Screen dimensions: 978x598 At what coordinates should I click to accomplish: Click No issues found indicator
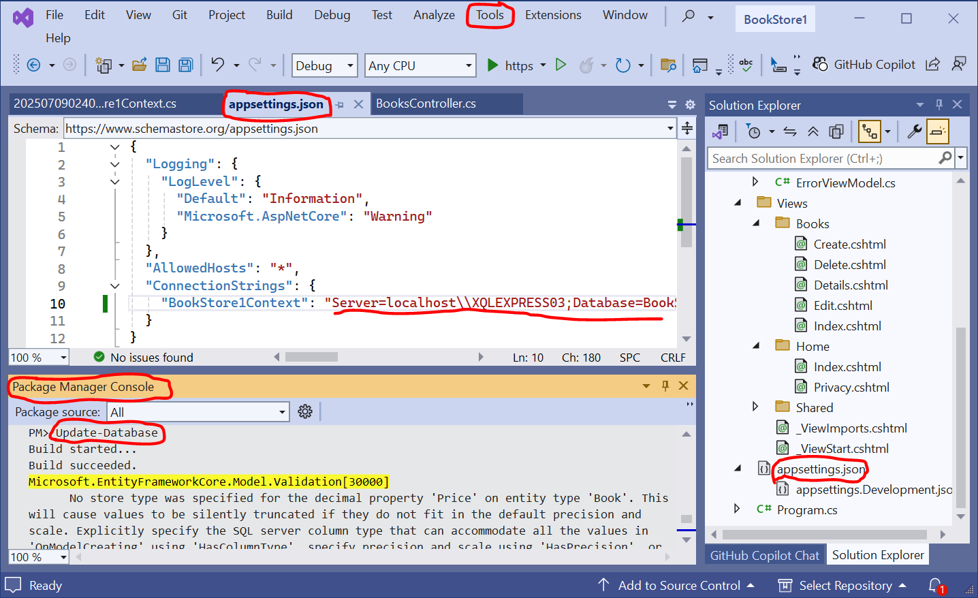point(143,358)
